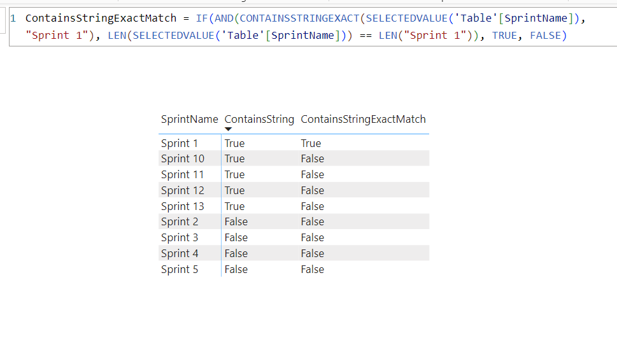Click ContainsStringExactMatch False for Sprint 4
This screenshot has height=343, width=617.
click(x=313, y=253)
